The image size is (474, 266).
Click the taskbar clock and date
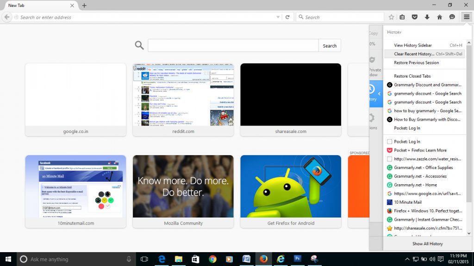pos(458,259)
